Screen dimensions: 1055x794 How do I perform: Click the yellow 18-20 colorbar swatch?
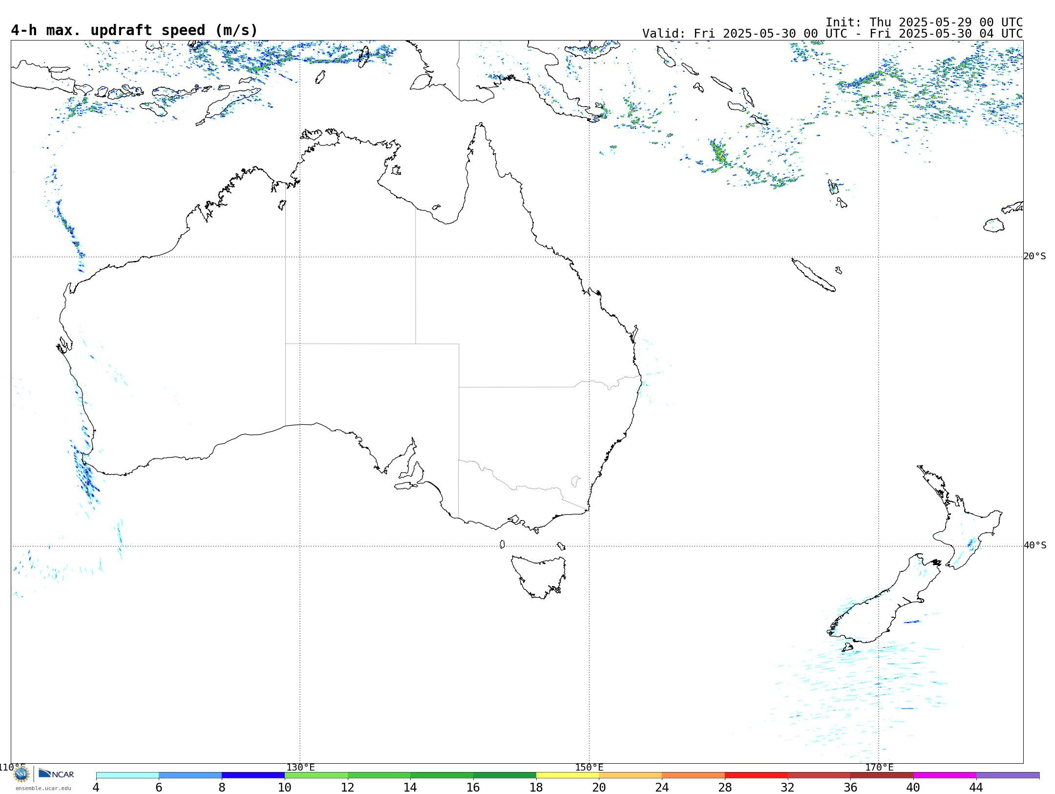click(568, 775)
